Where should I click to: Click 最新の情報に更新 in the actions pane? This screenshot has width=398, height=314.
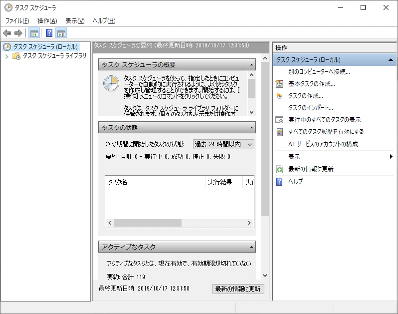311,169
